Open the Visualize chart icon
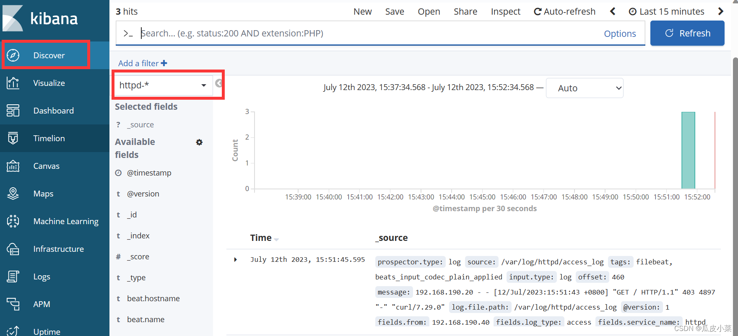The height and width of the screenshot is (336, 738). pyautogui.click(x=13, y=83)
